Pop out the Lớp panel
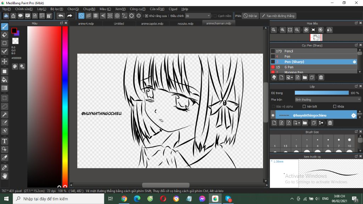Viewport: 363px width, 204px height. click(356, 86)
